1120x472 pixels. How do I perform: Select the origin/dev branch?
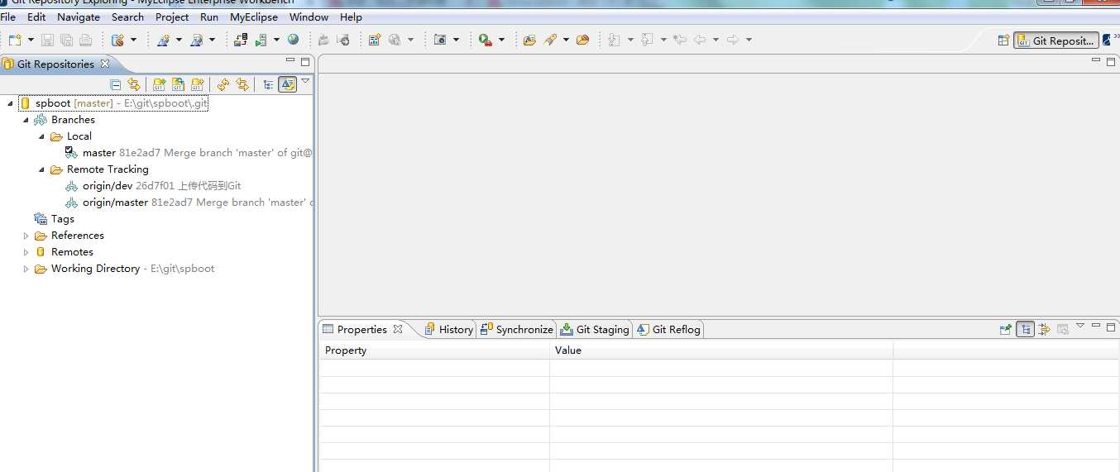click(x=153, y=186)
